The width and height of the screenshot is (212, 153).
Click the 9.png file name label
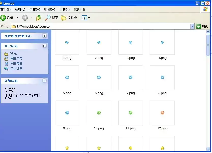[67, 128]
